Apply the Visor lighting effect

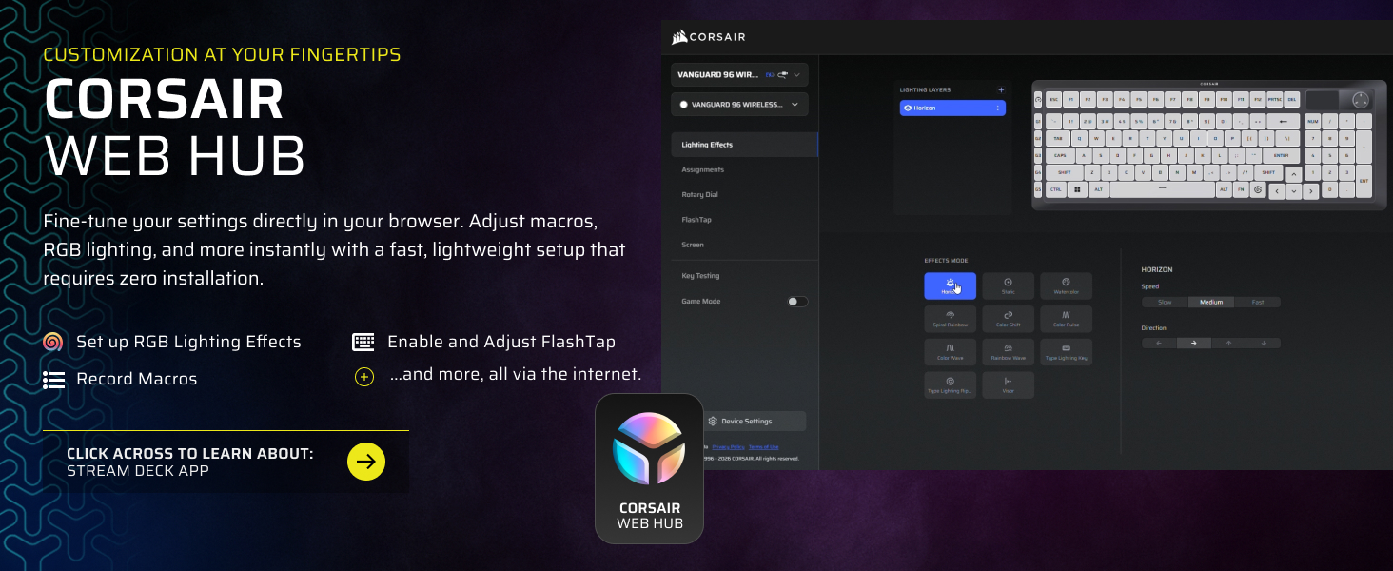click(x=1008, y=385)
